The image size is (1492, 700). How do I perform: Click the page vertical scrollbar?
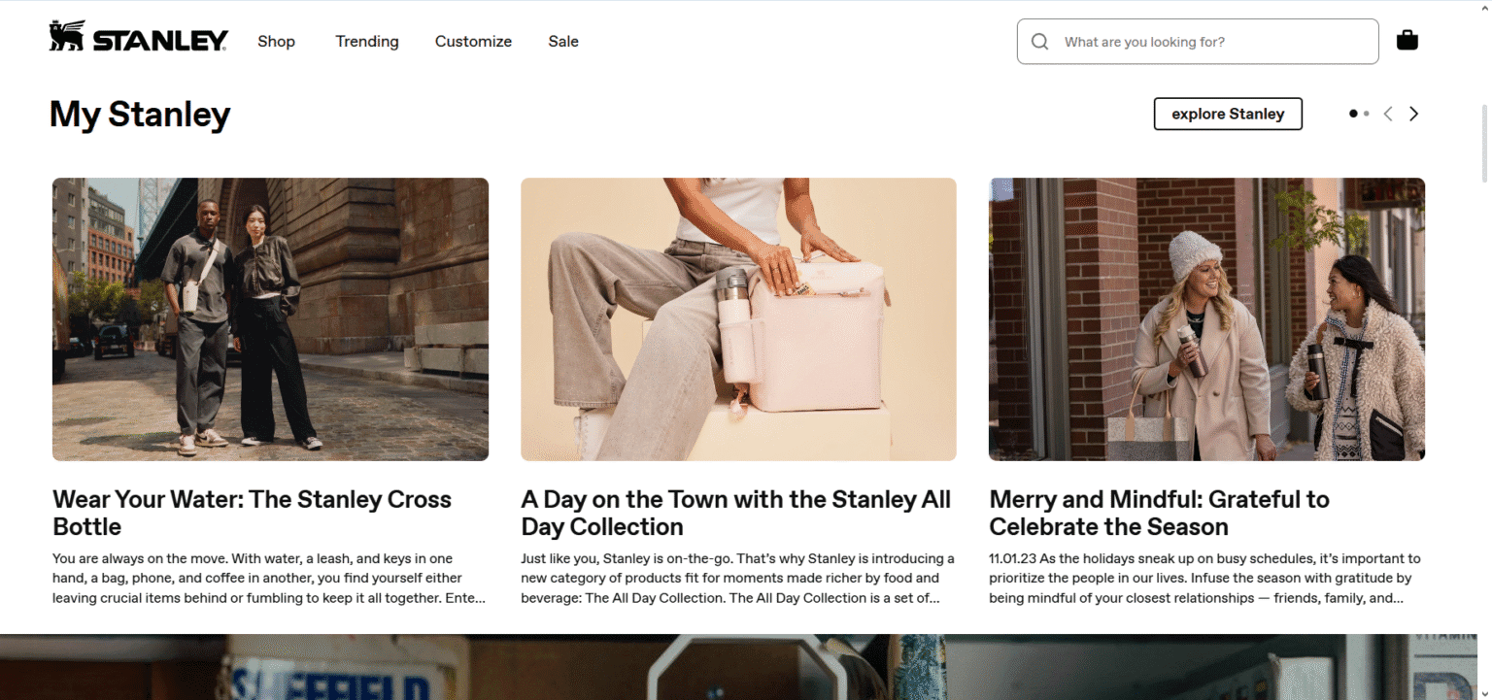point(1485,146)
